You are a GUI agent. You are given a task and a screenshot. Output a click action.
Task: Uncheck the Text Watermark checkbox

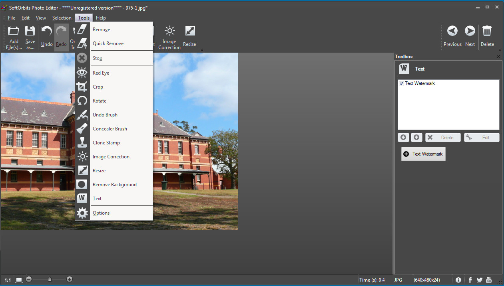point(401,83)
